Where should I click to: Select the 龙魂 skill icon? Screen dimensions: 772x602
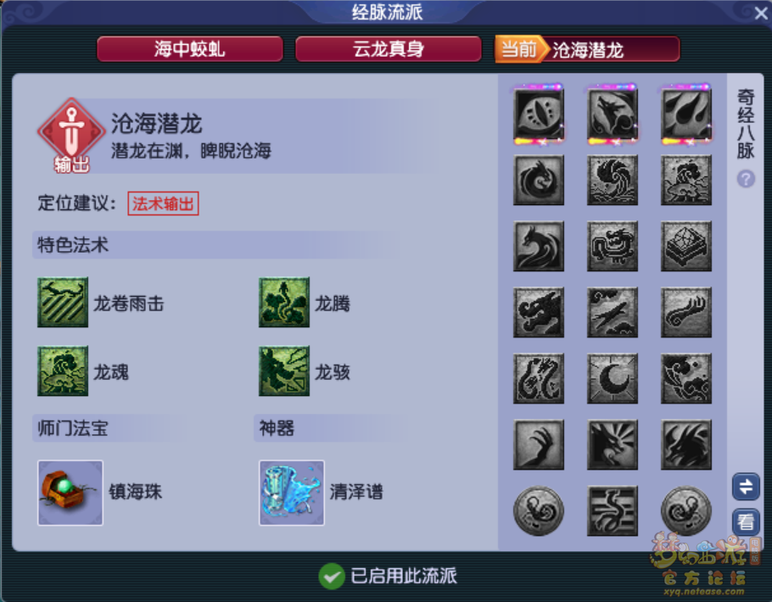click(63, 371)
